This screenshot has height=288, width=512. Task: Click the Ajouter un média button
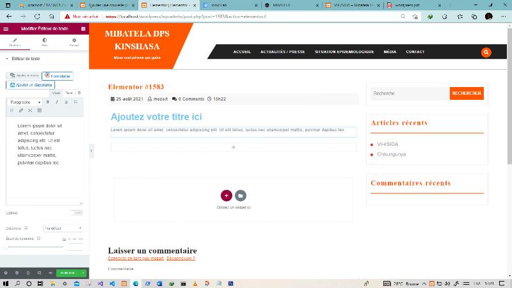click(24, 76)
